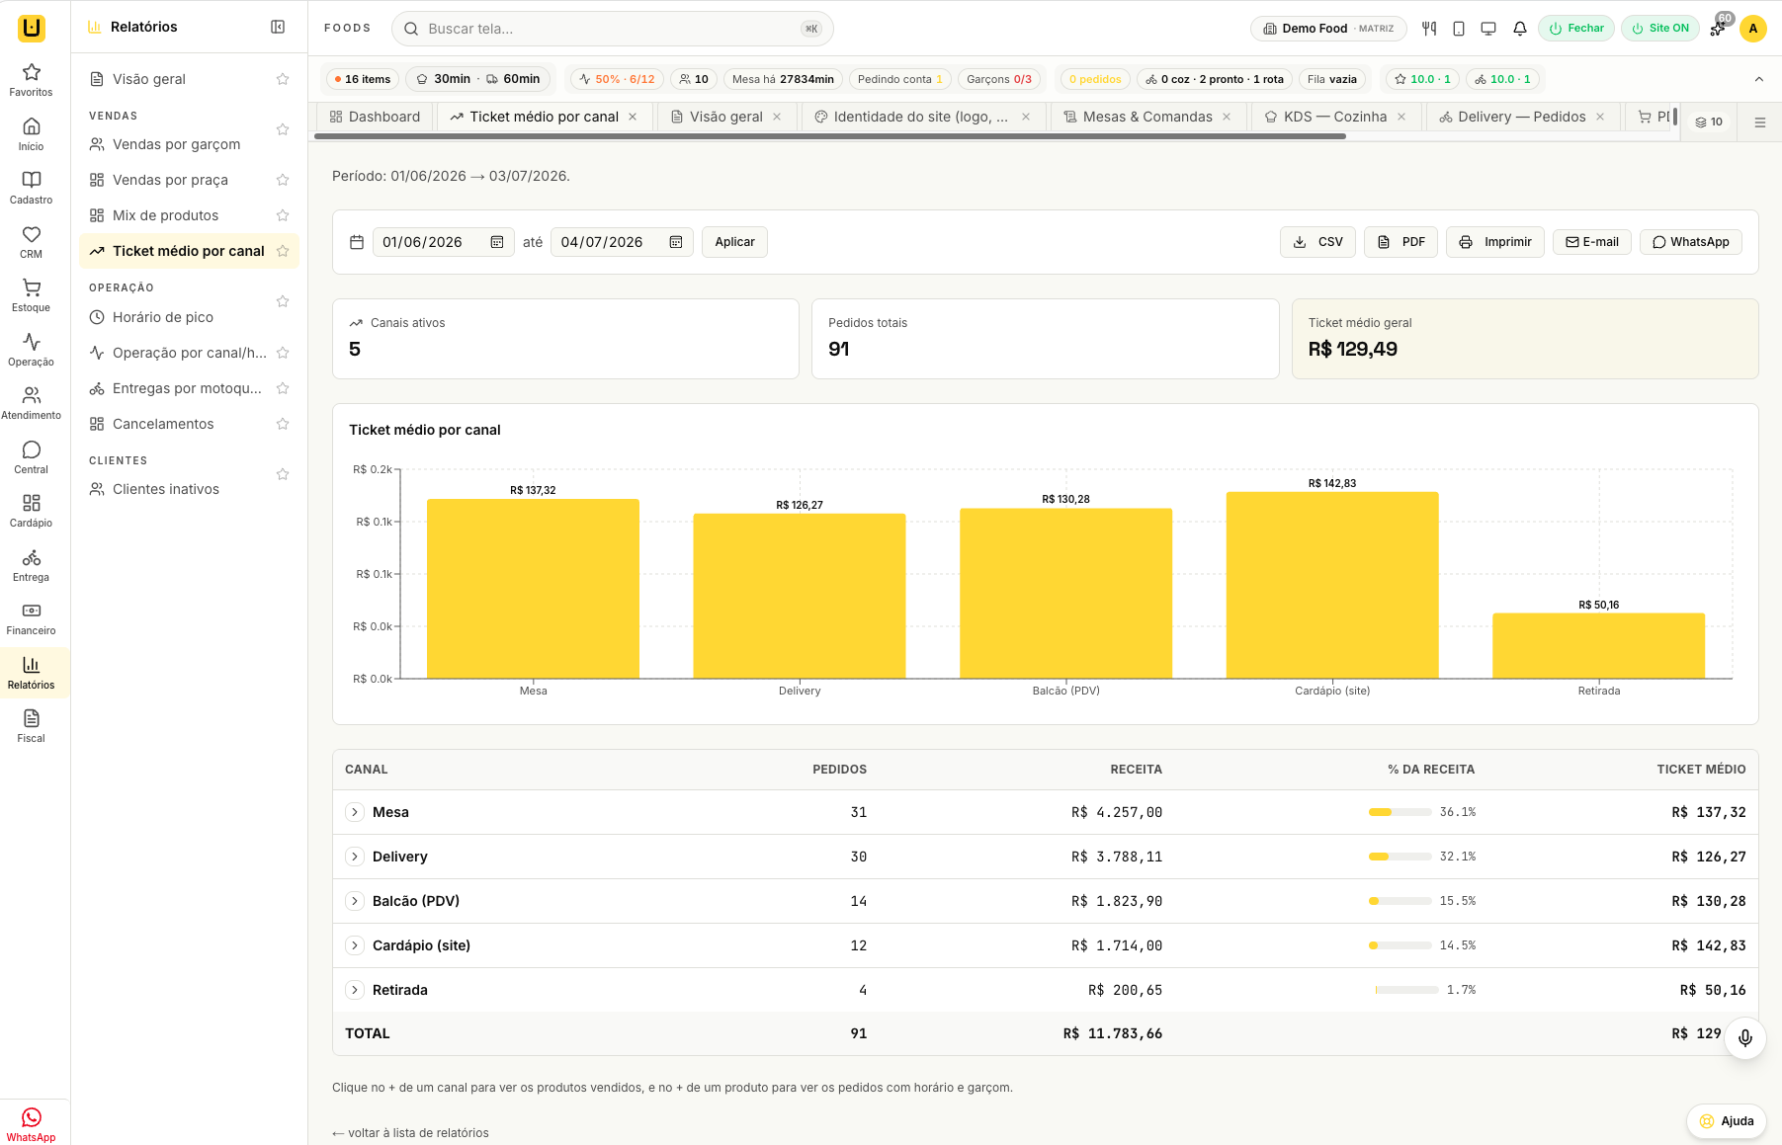1782x1145 pixels.
Task: Click the Mesa 36.1% revenue bar
Action: tap(1400, 812)
